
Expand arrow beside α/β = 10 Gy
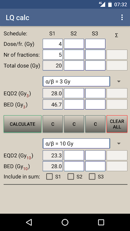(x=119, y=143)
